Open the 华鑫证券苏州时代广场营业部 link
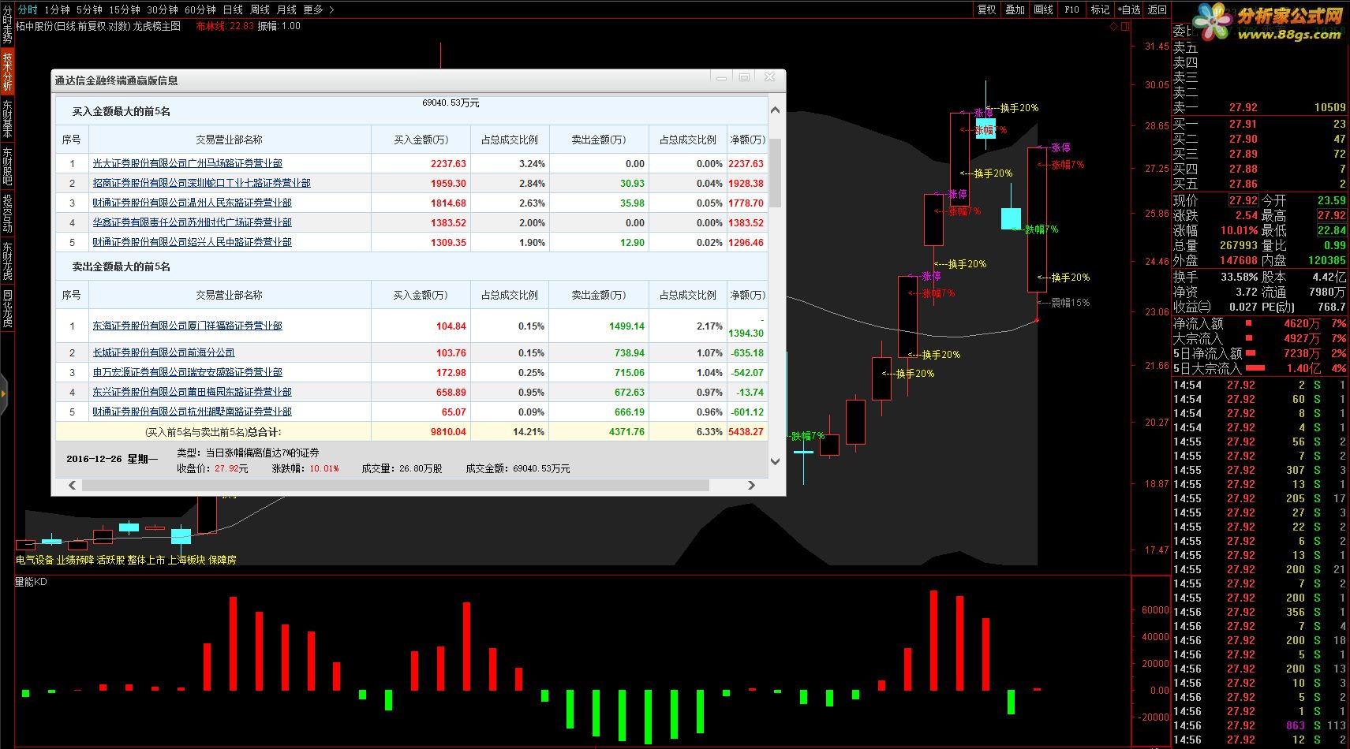The image size is (1350, 749). click(192, 222)
